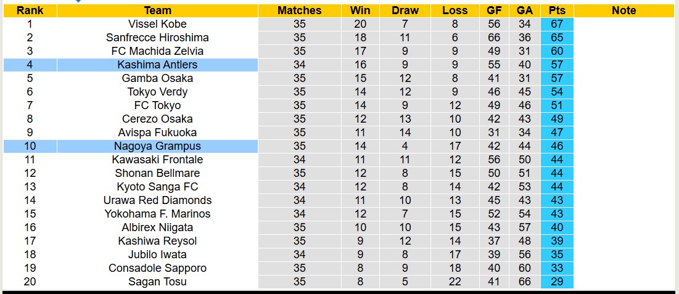Image resolution: width=679 pixels, height=294 pixels.
Task: Select the Win column header
Action: (x=360, y=10)
